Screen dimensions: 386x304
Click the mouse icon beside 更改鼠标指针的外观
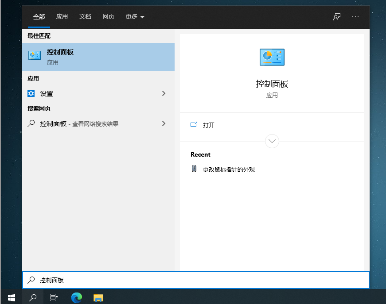194,169
